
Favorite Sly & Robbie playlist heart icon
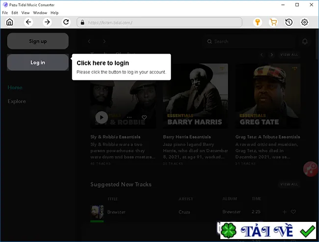point(144,117)
